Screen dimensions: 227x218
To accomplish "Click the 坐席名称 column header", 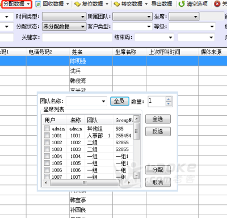I will click(x=129, y=52).
